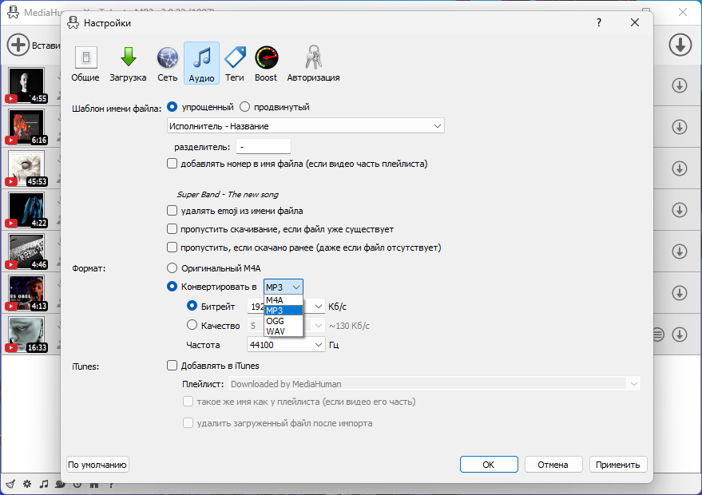Click the broom clear-list icon in status bar
This screenshot has width=702, height=495.
tap(10, 485)
